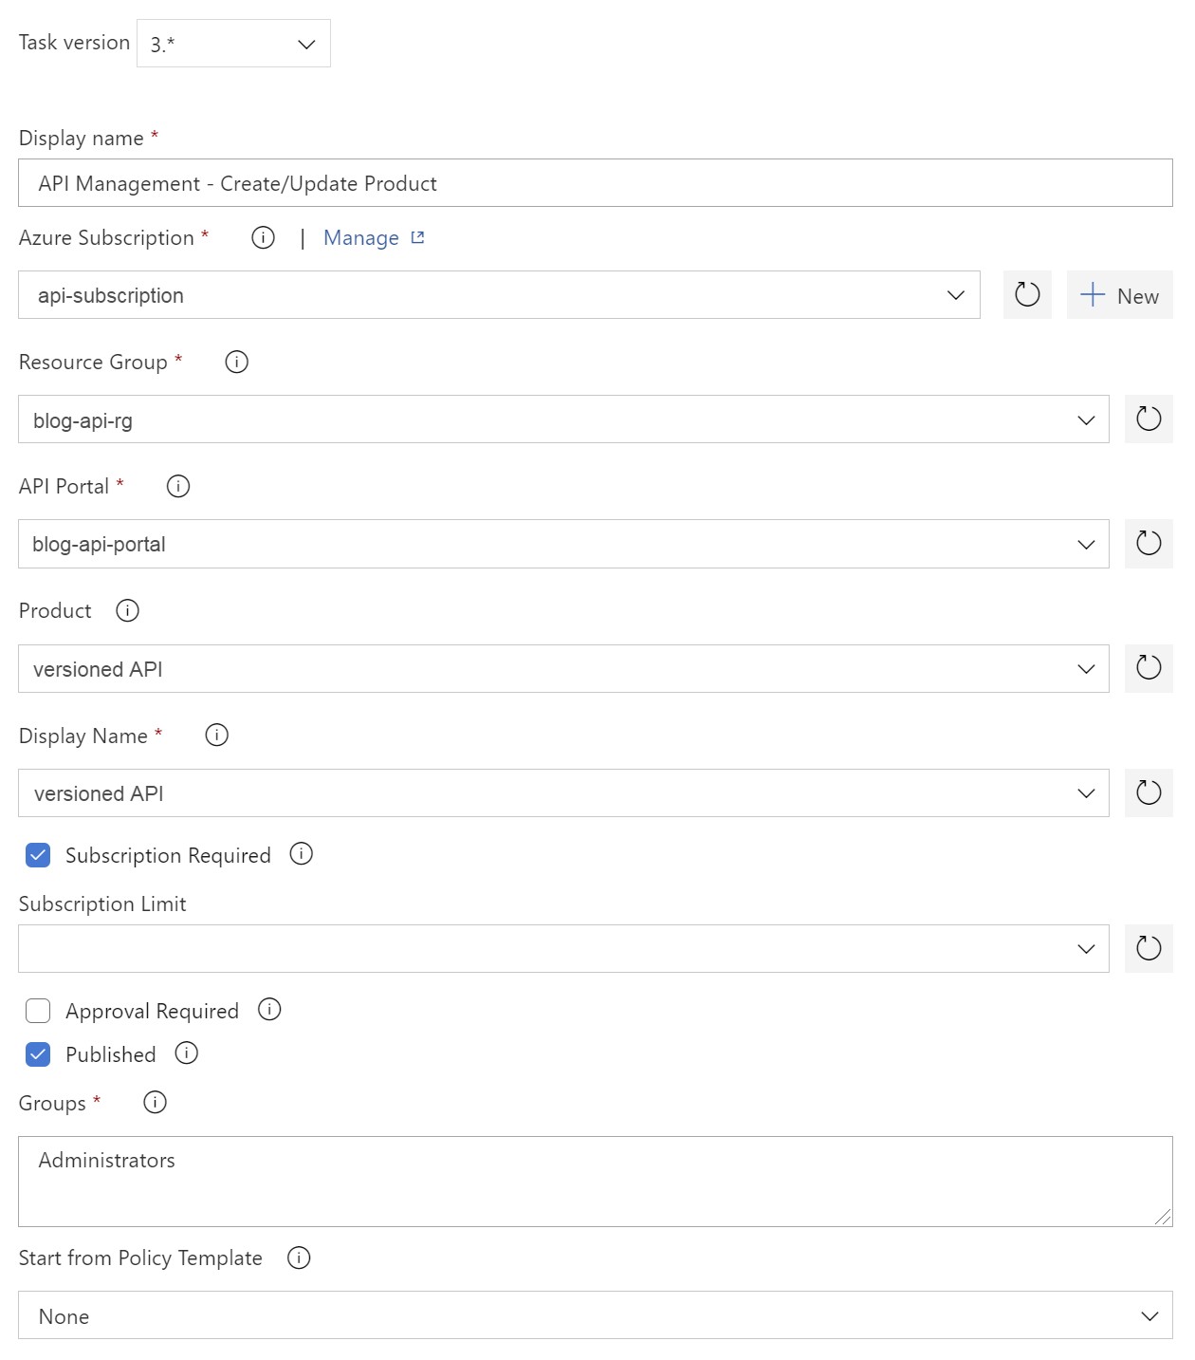Image resolution: width=1195 pixels, height=1360 pixels.
Task: Show info tooltip for Resource Group
Action: [236, 362]
